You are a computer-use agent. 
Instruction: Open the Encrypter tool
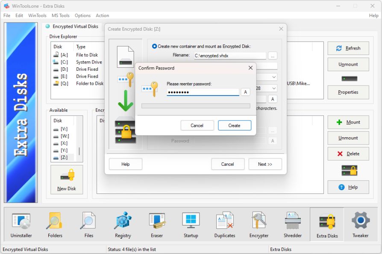[x=259, y=225]
